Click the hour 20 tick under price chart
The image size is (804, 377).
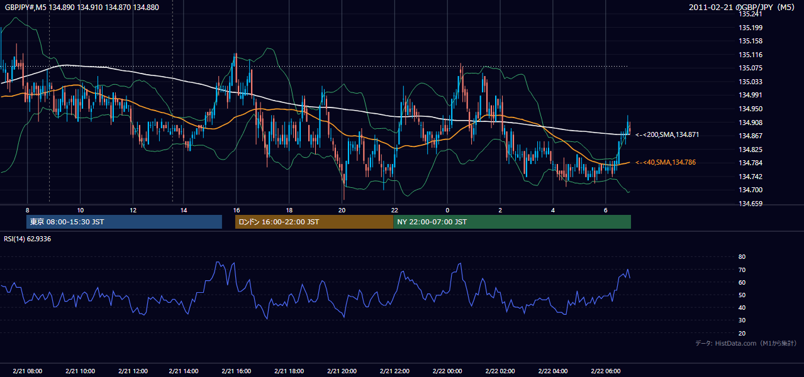[342, 210]
